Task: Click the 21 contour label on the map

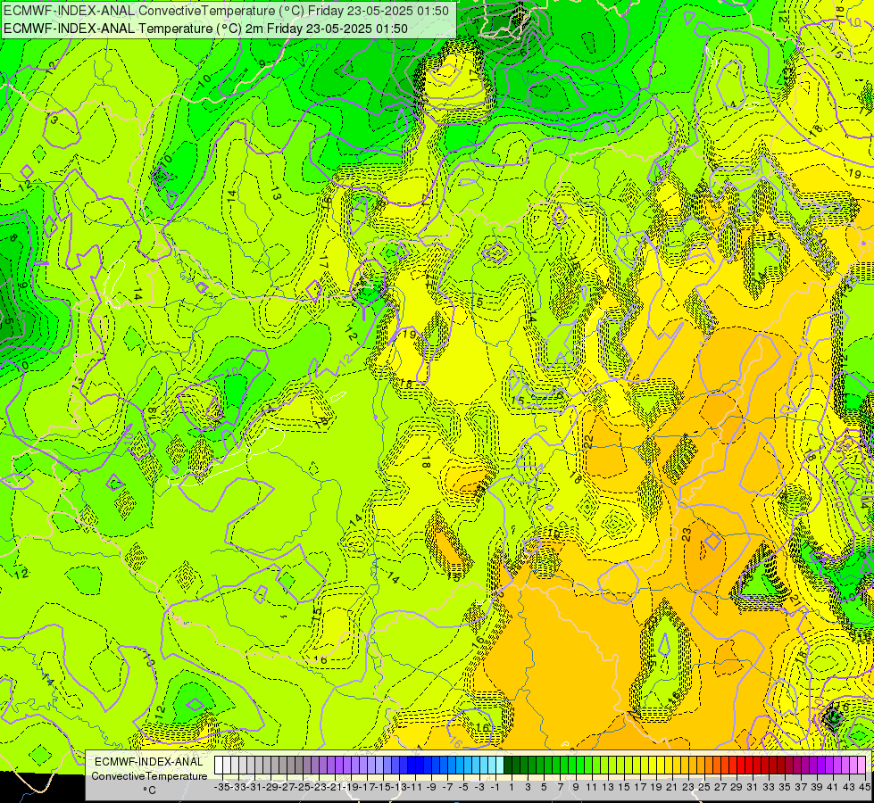Action: click(795, 600)
